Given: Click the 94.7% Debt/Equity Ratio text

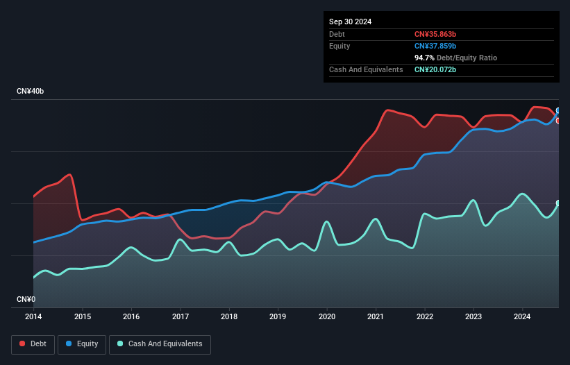Looking at the screenshot, I should tap(455, 58).
